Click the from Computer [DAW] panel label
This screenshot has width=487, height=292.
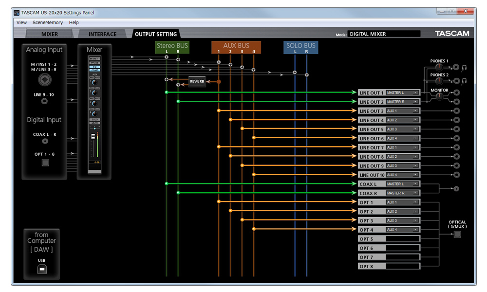41,242
